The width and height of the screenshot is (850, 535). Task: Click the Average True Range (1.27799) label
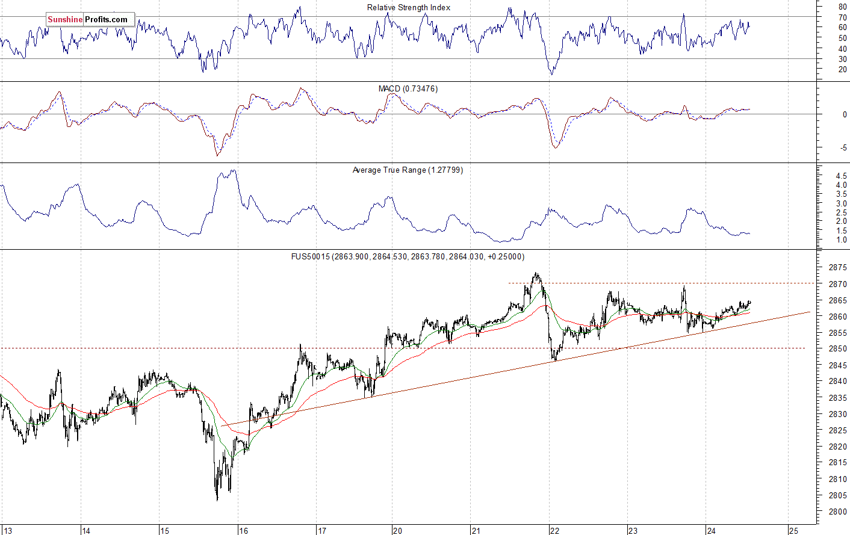408,170
